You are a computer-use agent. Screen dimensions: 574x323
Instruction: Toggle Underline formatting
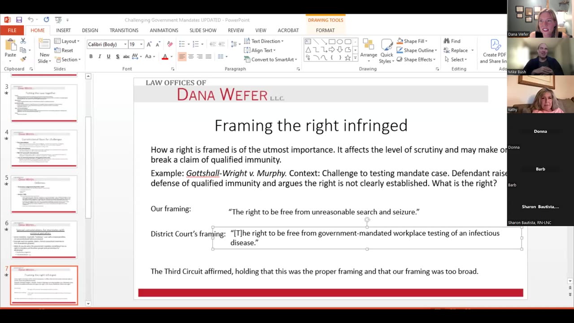[x=109, y=57]
